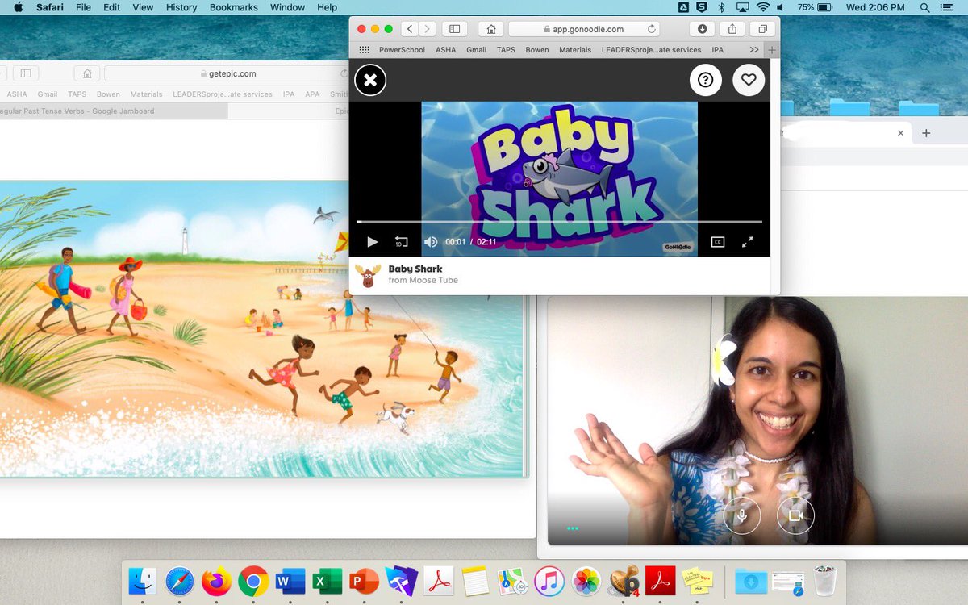Launch Google Chrome from the Dock
The height and width of the screenshot is (605, 968).
[x=253, y=581]
